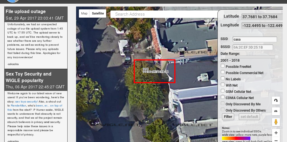
Task: Switch to the Map view tab
Action: [x=84, y=13]
